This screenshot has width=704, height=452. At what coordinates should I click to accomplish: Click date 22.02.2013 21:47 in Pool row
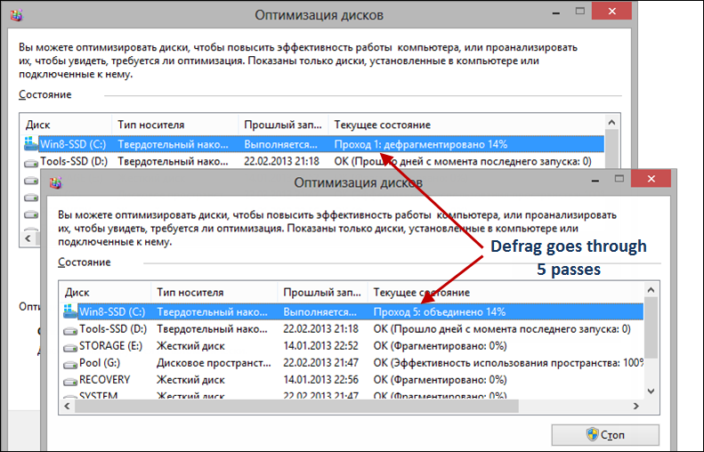tap(320, 363)
